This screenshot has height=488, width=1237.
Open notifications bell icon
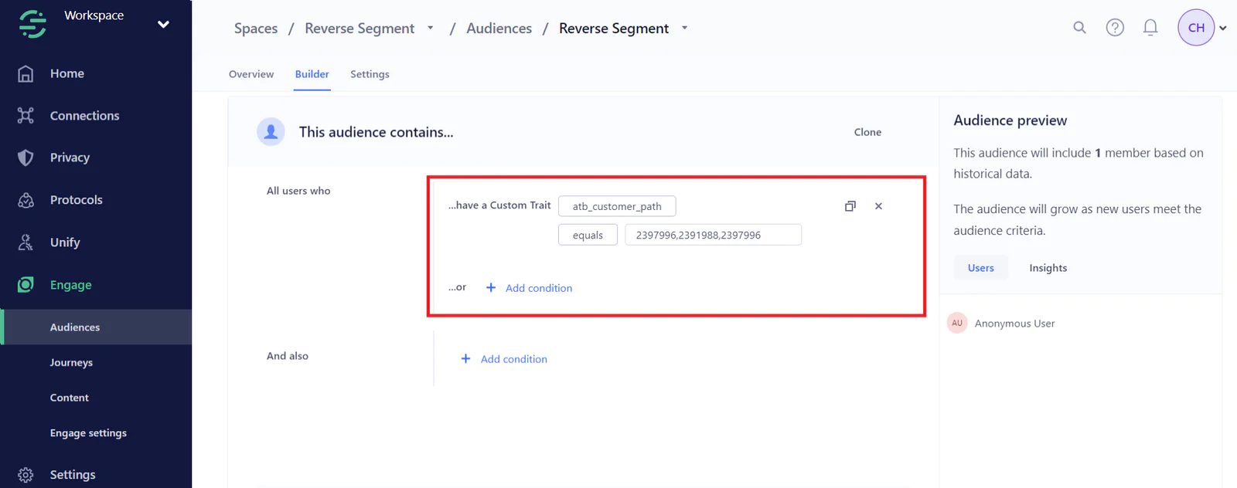pos(1150,28)
